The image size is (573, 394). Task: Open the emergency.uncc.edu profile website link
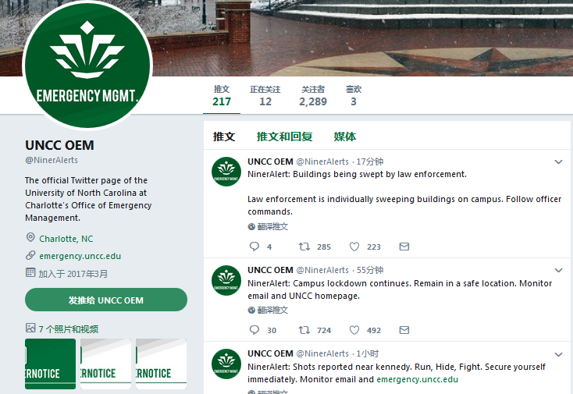pyautogui.click(x=80, y=256)
